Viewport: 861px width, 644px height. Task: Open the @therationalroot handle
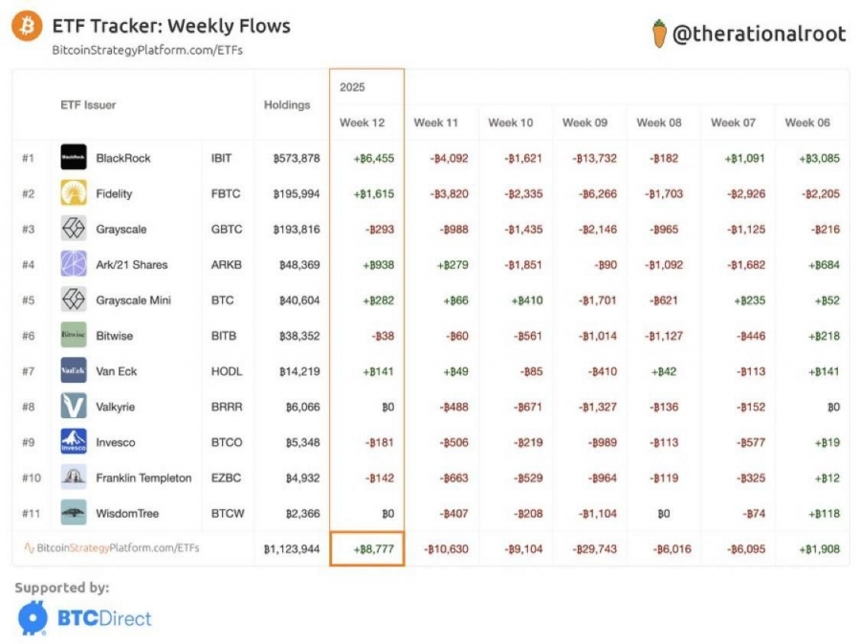pos(759,34)
